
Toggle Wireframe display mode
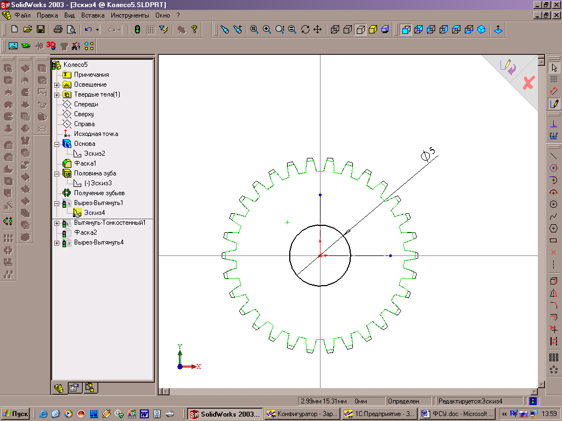pyautogui.click(x=335, y=30)
